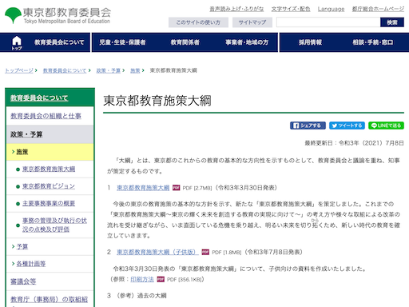Viewport: 409px width, 307px height.
Task: Open 事務の管理及び執行の状況の点検及び評価 link
Action: (54, 225)
